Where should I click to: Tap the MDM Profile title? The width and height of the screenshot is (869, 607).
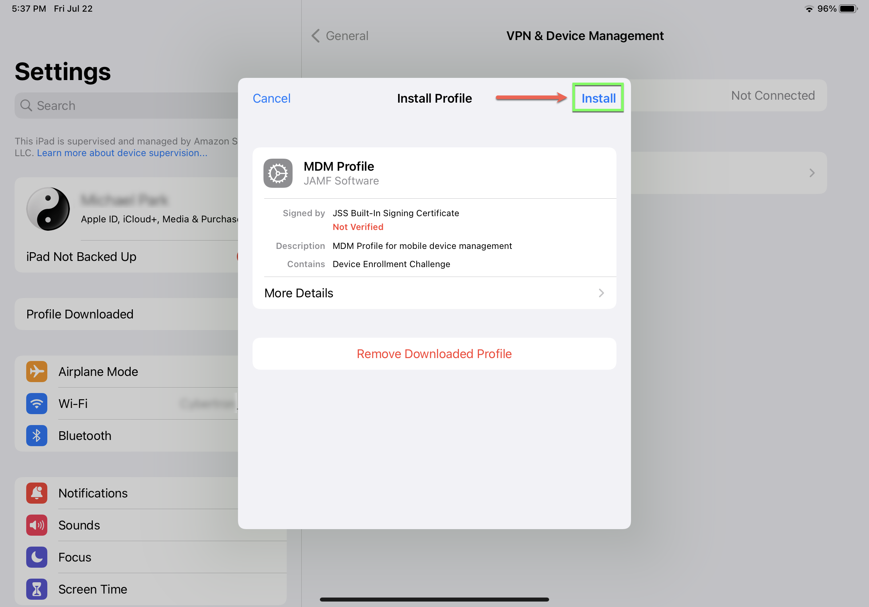pos(338,166)
